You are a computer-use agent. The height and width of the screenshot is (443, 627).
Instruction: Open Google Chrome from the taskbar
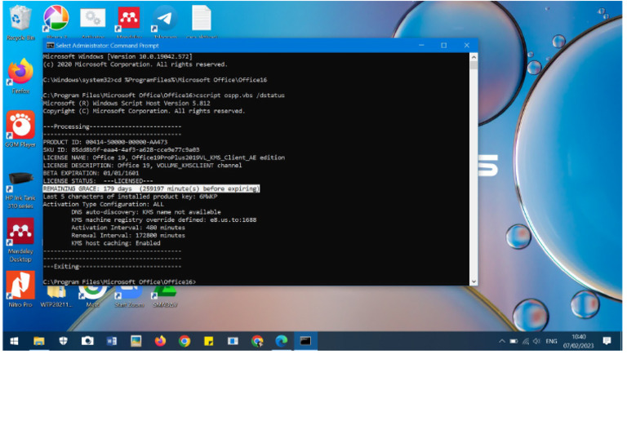185,341
